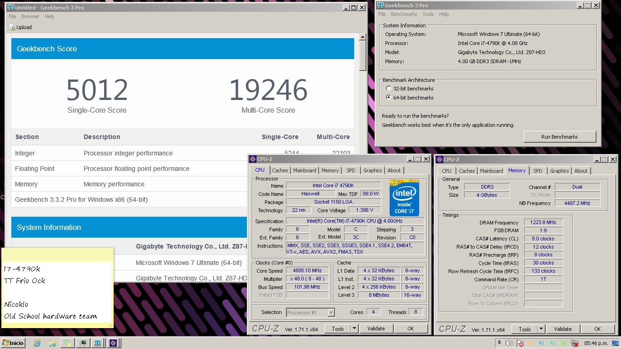Click the title icon of the CPU-Z window showing CPU tab

(x=253, y=159)
